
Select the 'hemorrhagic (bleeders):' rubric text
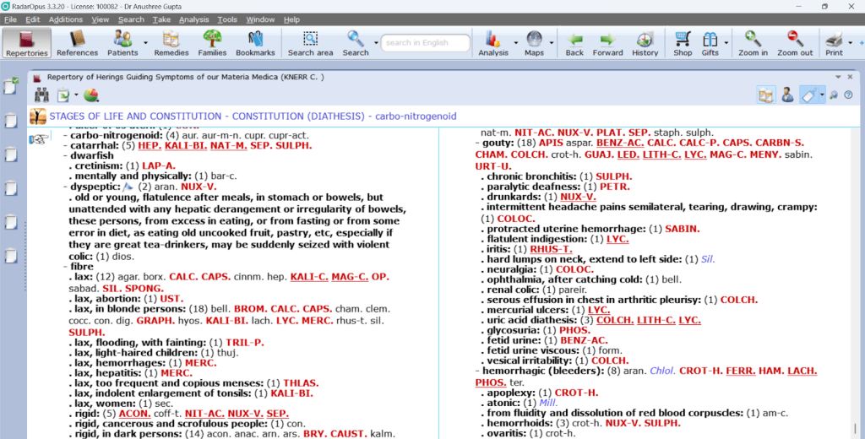(543, 371)
